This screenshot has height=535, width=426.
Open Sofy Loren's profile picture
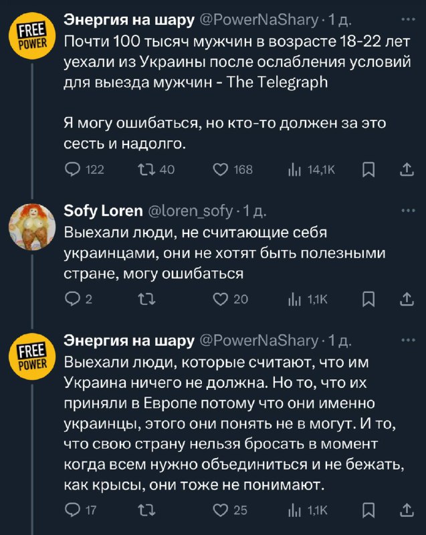[x=32, y=227]
